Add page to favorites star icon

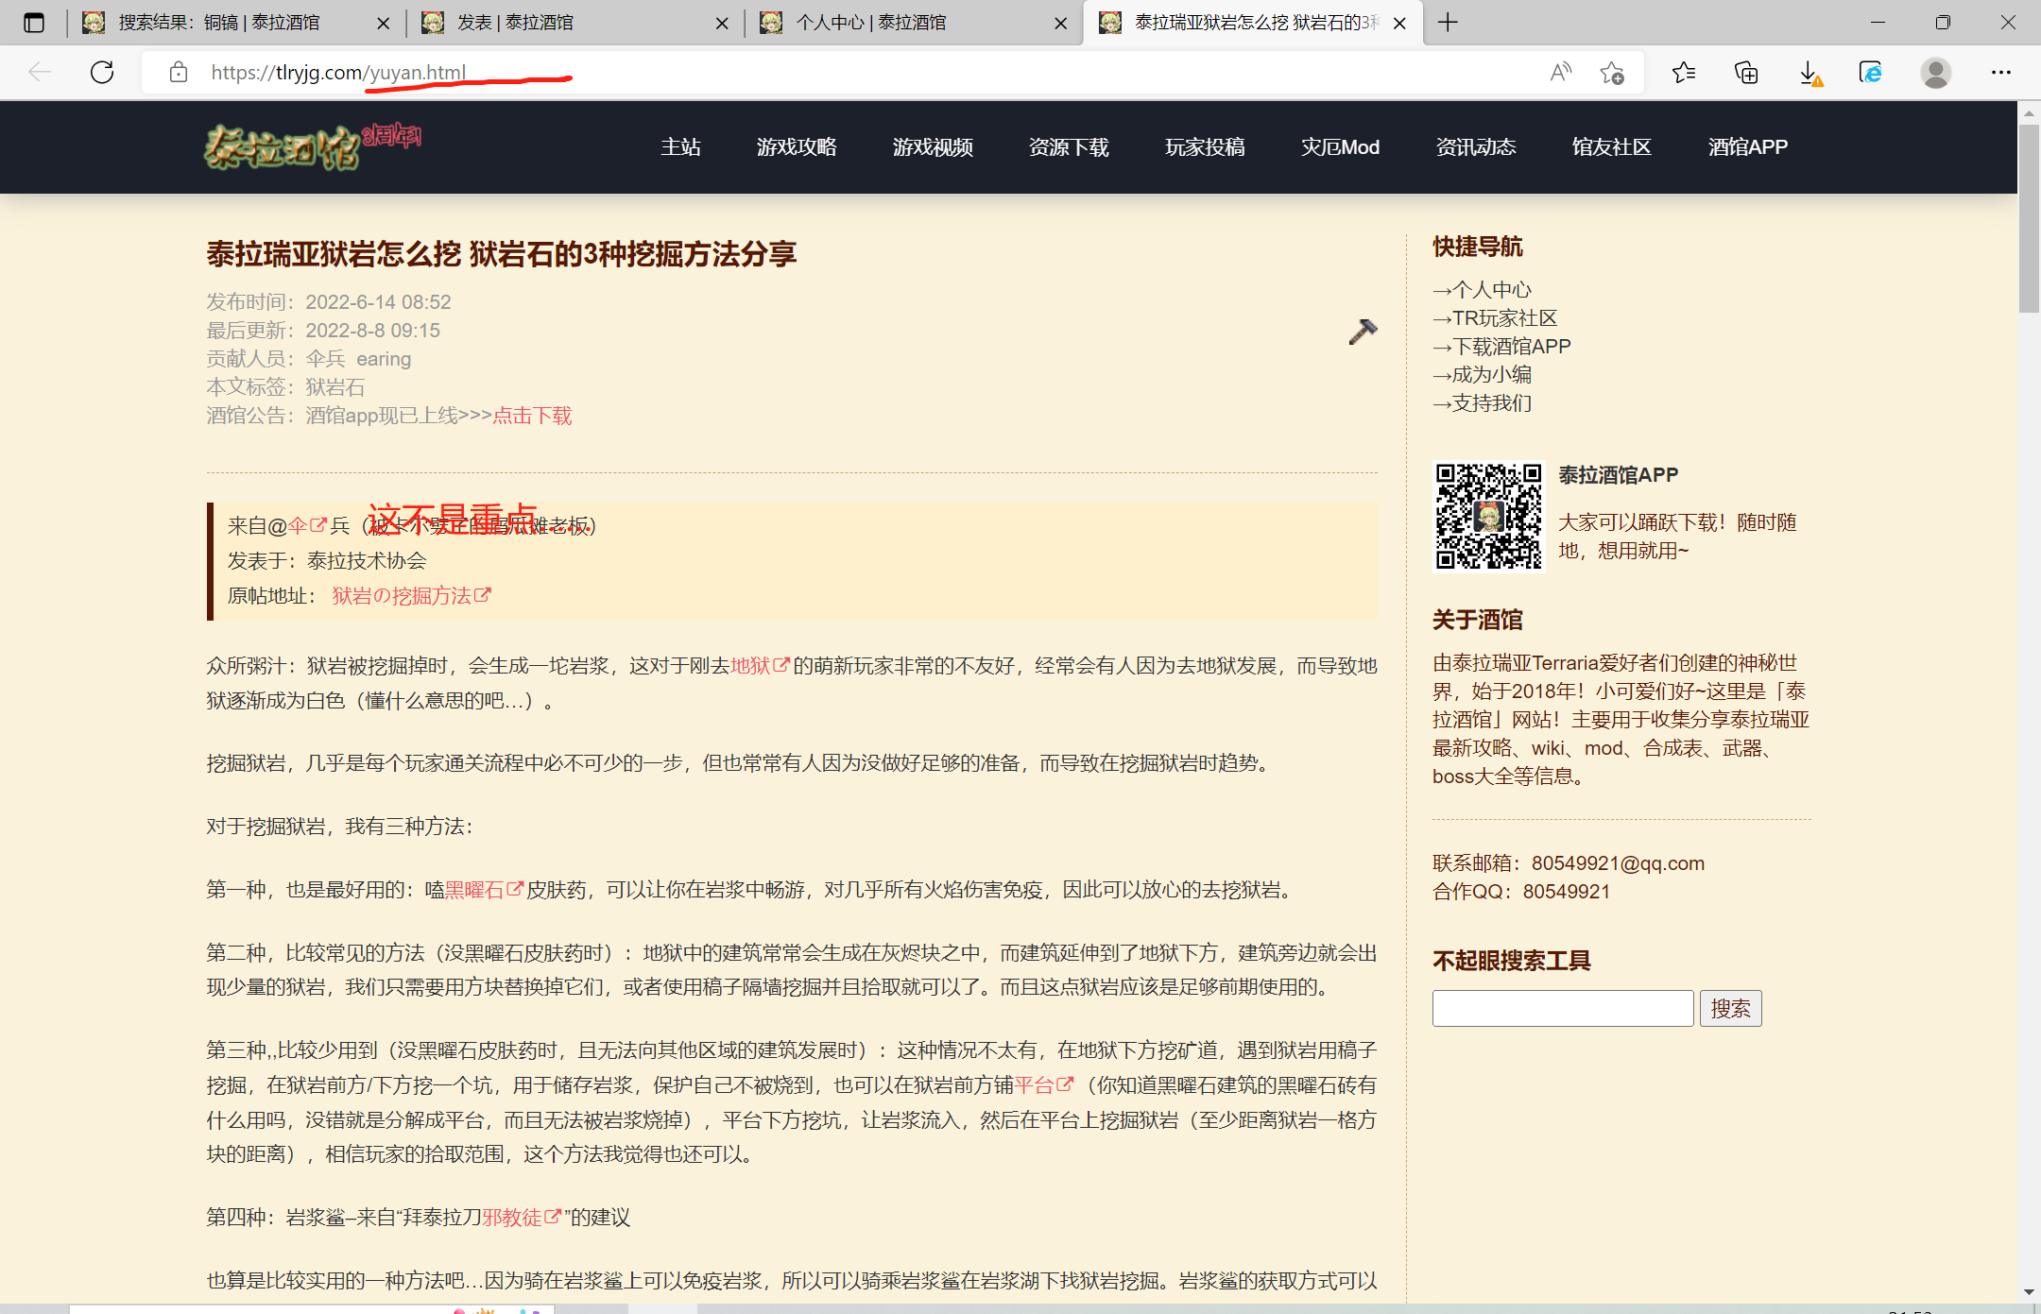point(1612,73)
